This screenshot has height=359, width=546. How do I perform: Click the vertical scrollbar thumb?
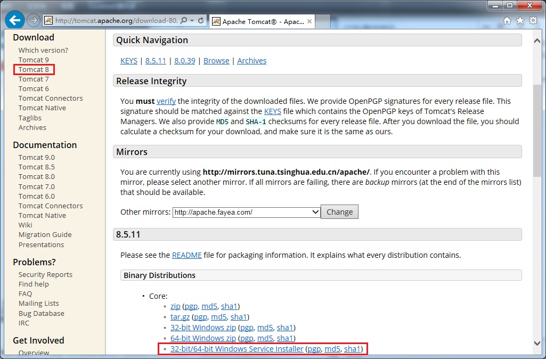pyautogui.click(x=537, y=130)
